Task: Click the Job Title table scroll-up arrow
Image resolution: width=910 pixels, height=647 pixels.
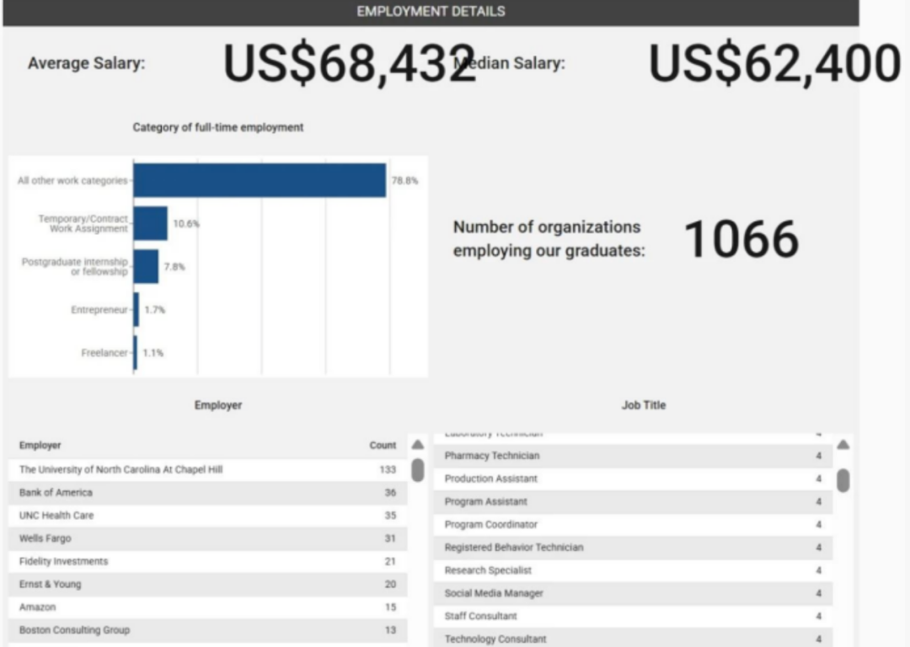Action: pos(843,445)
